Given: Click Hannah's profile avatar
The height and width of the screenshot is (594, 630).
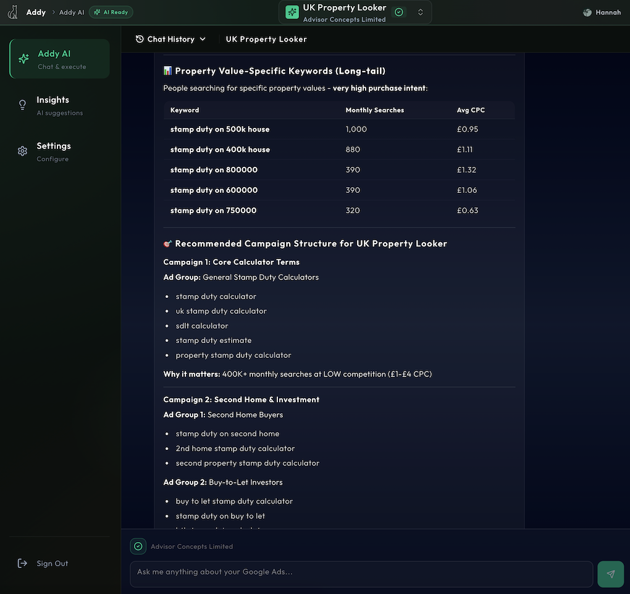Looking at the screenshot, I should pos(587,12).
